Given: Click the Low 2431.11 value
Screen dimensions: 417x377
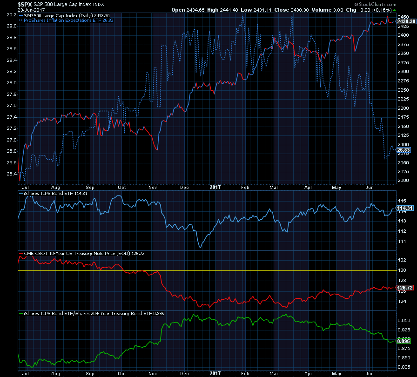Looking at the screenshot, I should (256, 10).
